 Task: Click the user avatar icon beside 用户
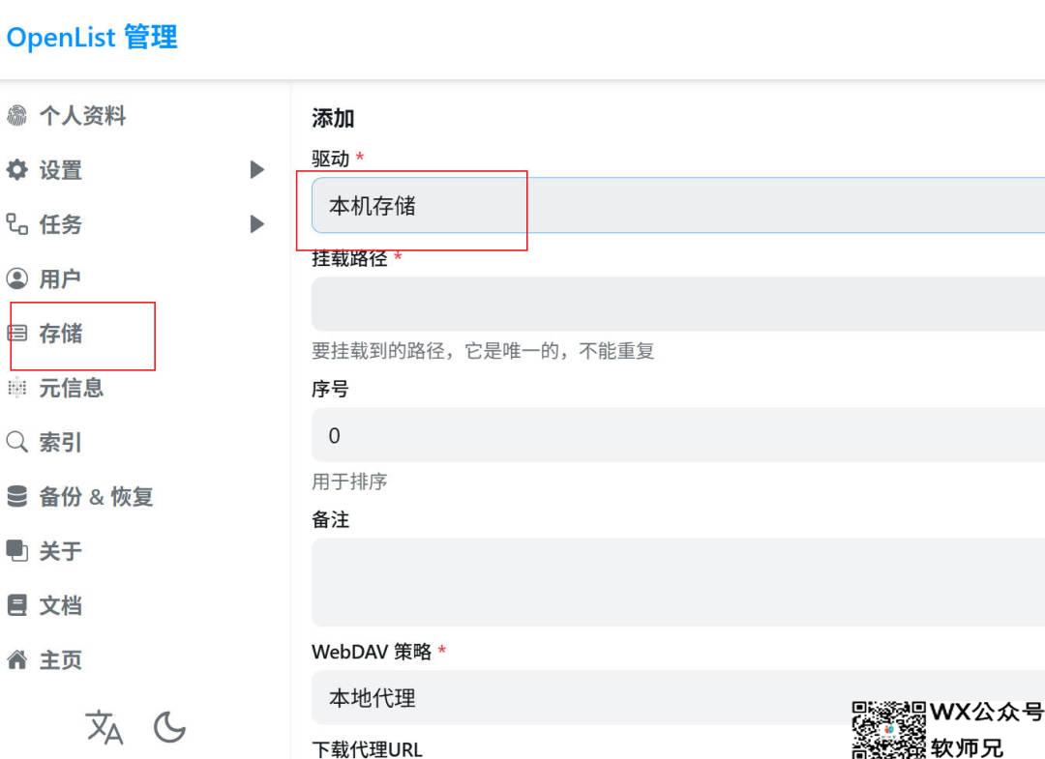pyautogui.click(x=16, y=278)
